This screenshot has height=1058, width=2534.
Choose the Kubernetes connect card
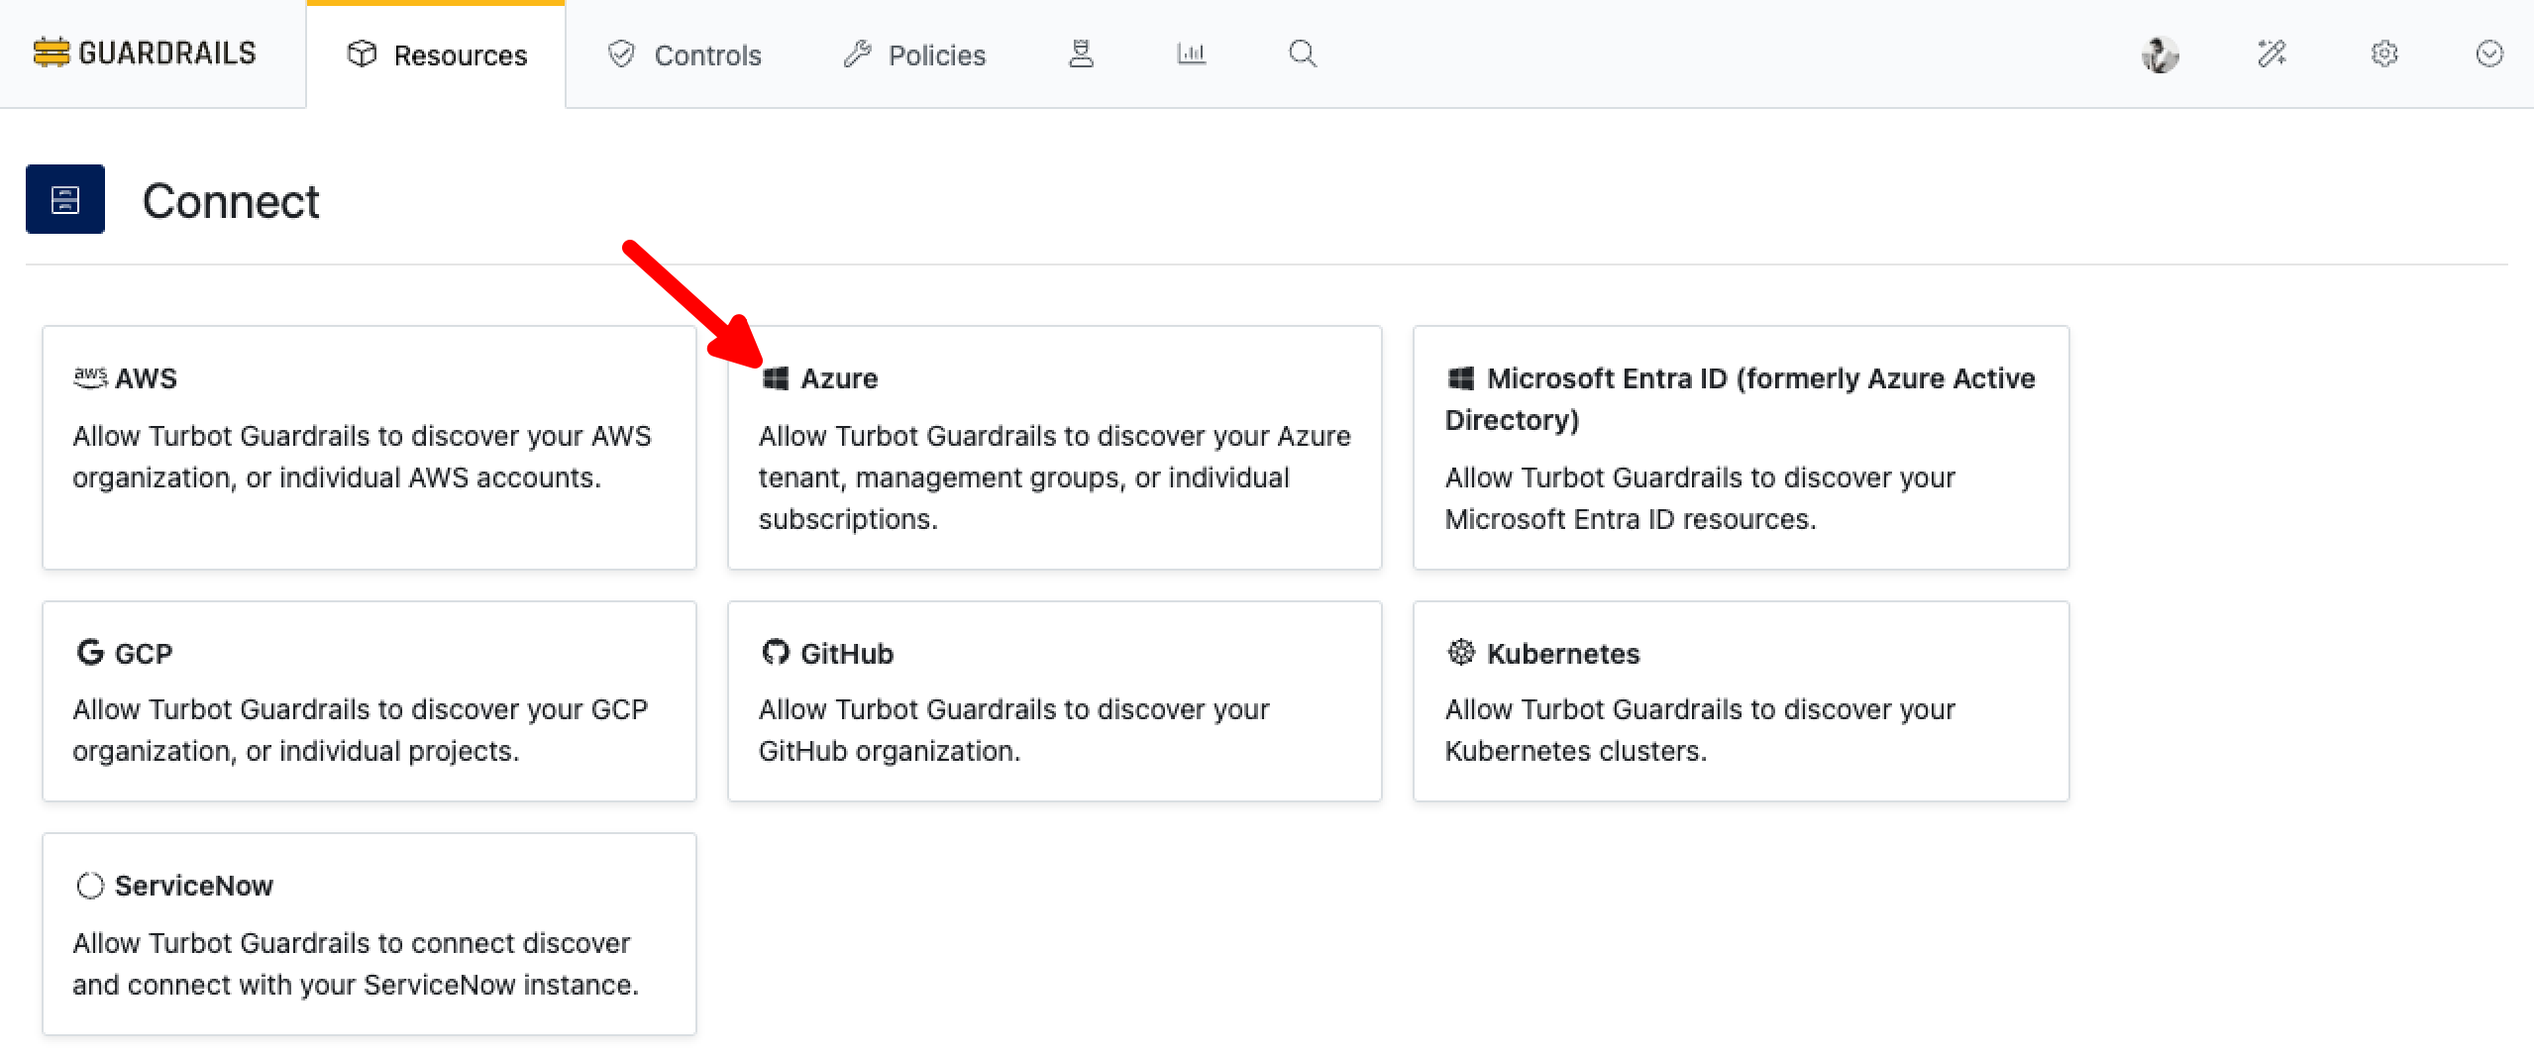point(1741,700)
